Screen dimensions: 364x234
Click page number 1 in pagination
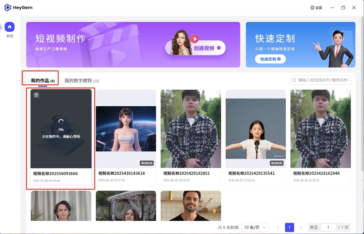click(289, 227)
